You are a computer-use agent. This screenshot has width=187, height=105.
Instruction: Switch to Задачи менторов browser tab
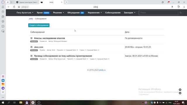tap(27, 2)
